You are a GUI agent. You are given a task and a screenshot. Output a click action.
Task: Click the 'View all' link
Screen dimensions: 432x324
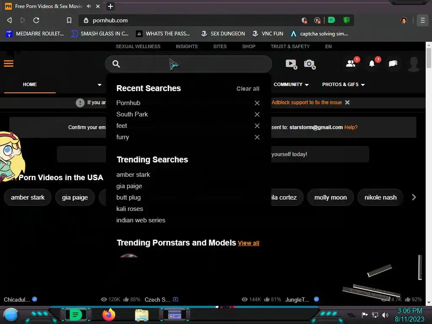click(x=248, y=243)
